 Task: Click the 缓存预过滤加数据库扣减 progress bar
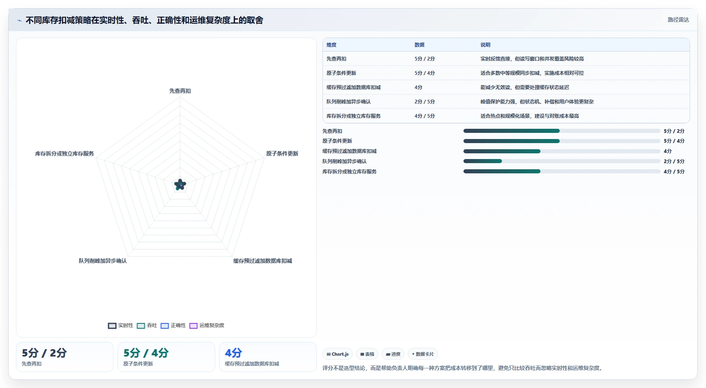(x=562, y=151)
